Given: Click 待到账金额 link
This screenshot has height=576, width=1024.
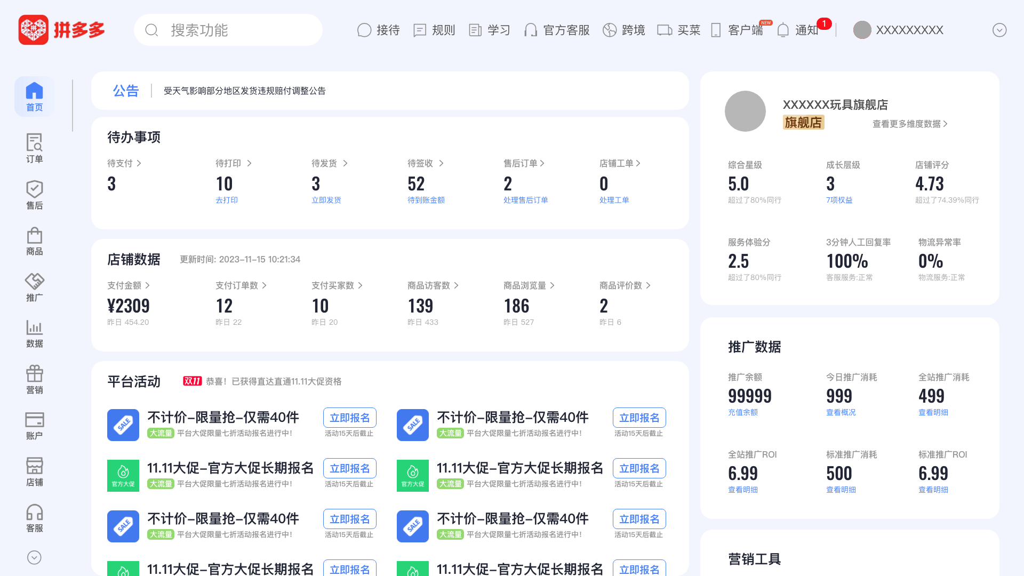Looking at the screenshot, I should coord(426,200).
